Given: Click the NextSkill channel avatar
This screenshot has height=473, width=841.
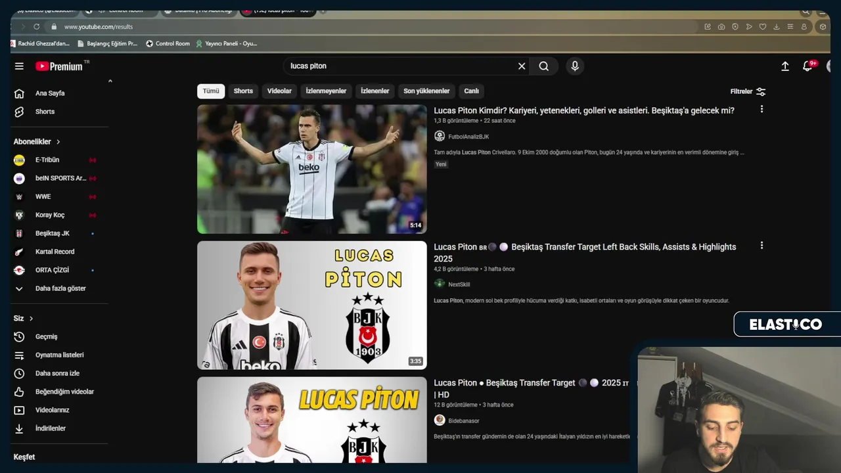Looking at the screenshot, I should [x=440, y=284].
